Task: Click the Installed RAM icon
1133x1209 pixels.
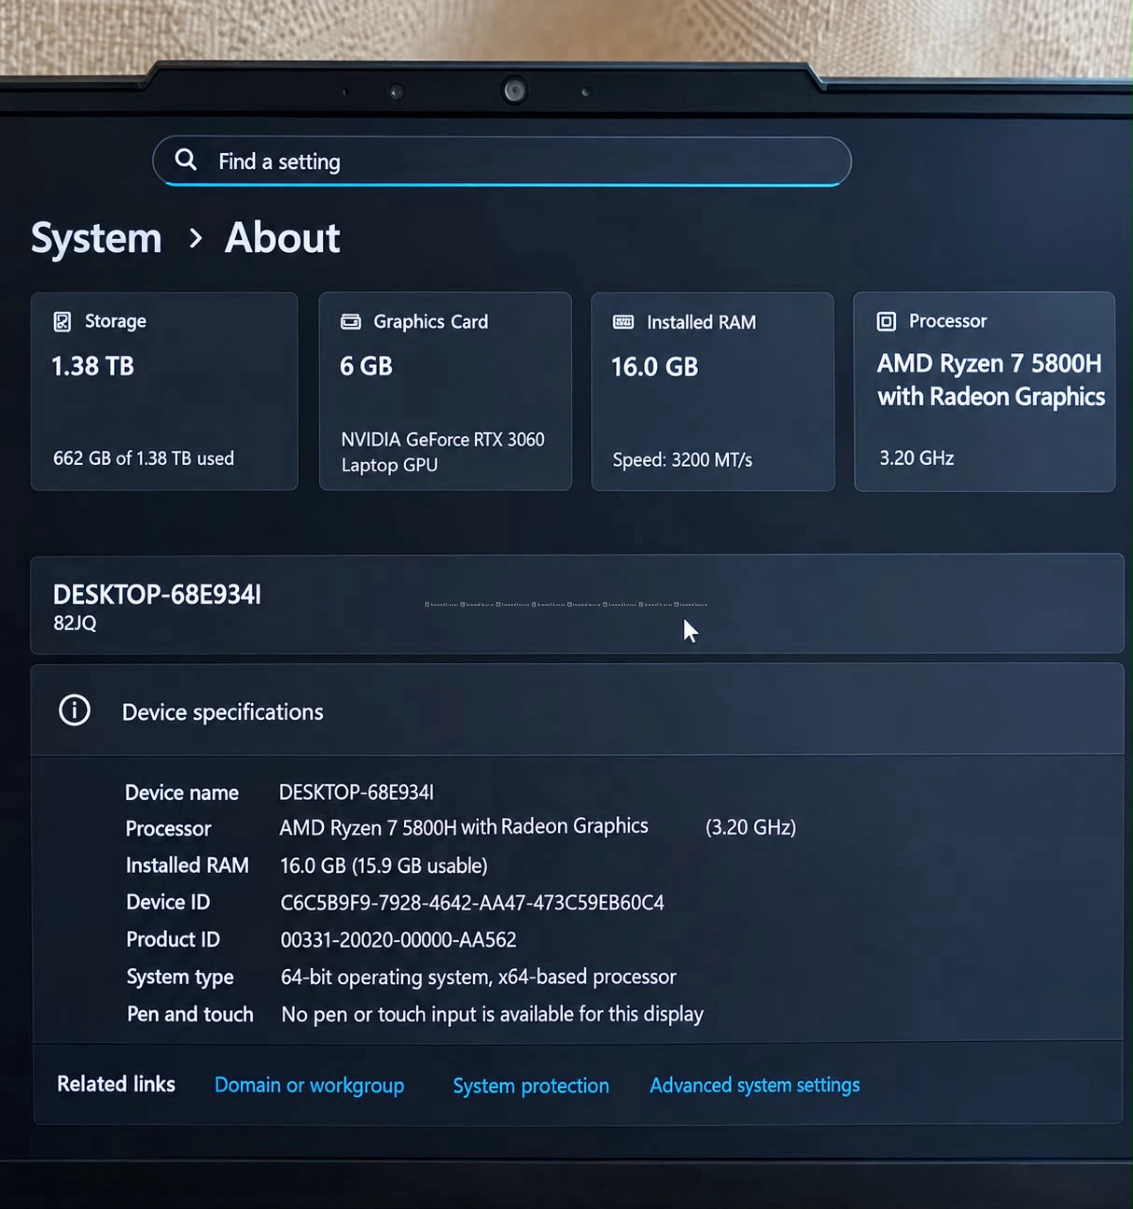Action: tap(623, 322)
